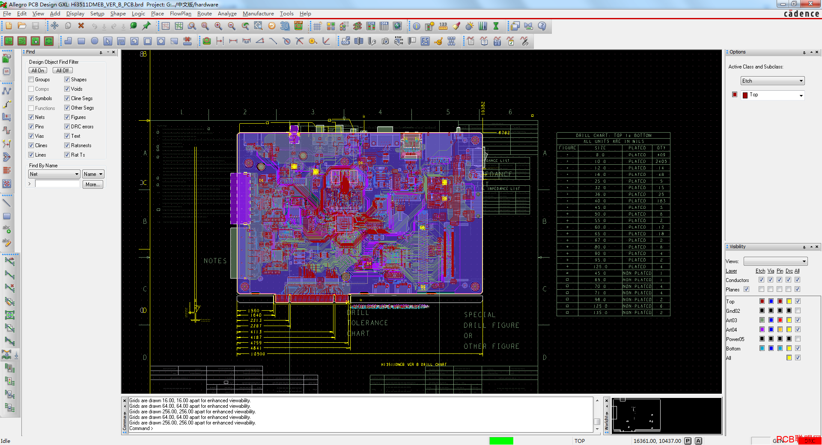
Task: Click the Help question mark icon
Action: [542, 26]
